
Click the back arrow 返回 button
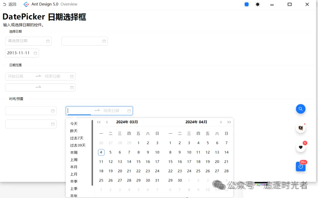coord(9,4)
